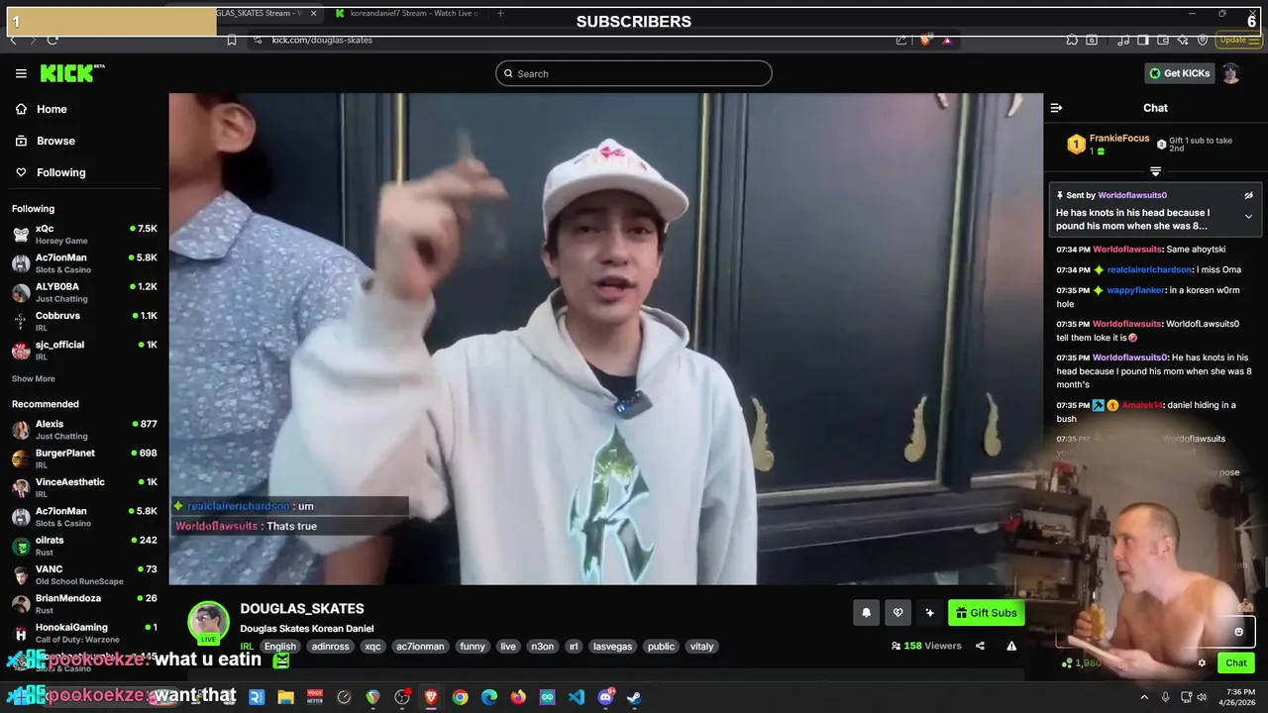Click the unfollow broken-heart button

[898, 613]
